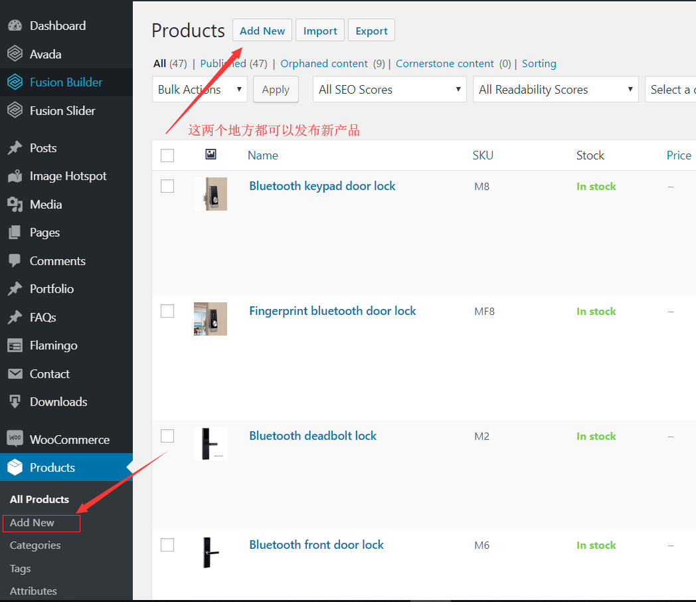Click the Posts pushpin icon
The width and height of the screenshot is (696, 602).
pyautogui.click(x=15, y=148)
